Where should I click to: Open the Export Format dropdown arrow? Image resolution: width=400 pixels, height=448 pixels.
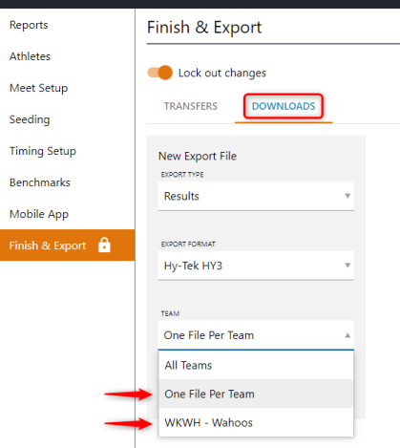(x=347, y=266)
